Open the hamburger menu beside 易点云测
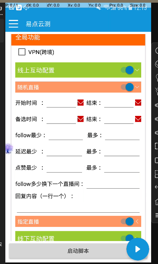The width and height of the screenshot is (158, 264). click(x=13, y=24)
